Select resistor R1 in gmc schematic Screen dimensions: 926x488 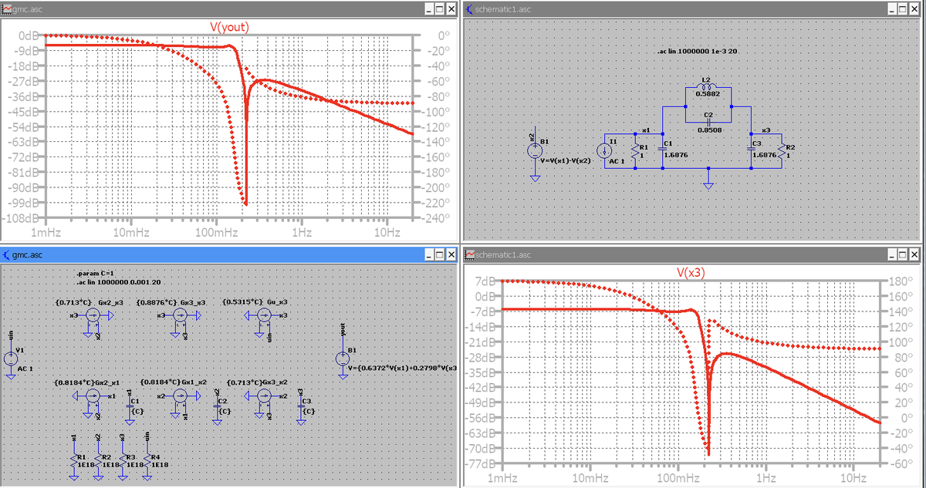click(x=73, y=459)
